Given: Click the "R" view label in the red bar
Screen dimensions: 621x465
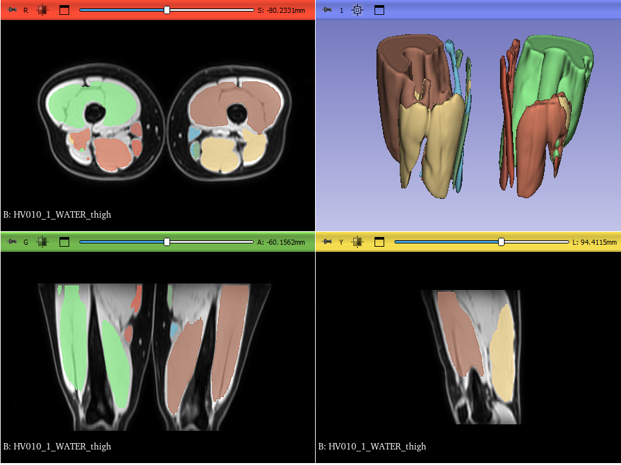Looking at the screenshot, I should tap(26, 10).
